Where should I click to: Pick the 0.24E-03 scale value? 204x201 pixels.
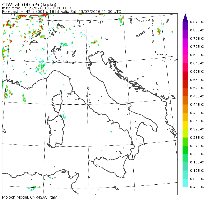tap(197, 146)
